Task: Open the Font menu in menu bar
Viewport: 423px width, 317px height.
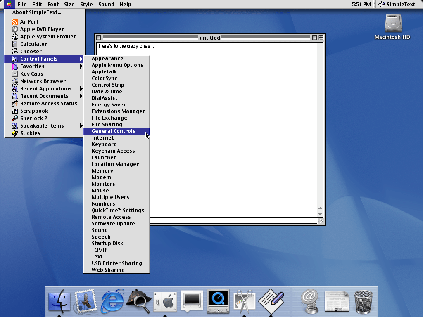Action: point(53,5)
